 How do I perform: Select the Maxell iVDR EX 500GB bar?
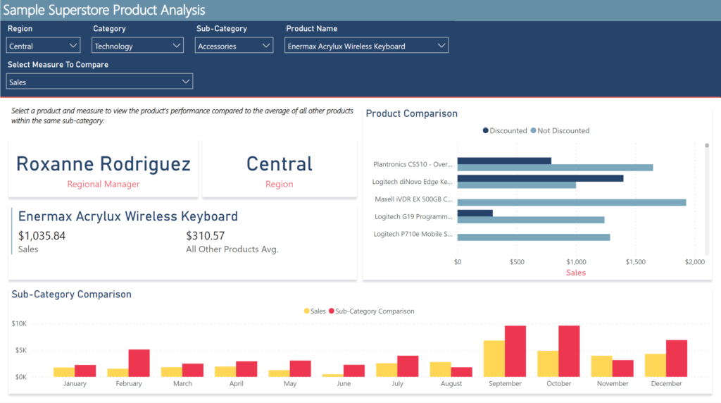point(571,202)
